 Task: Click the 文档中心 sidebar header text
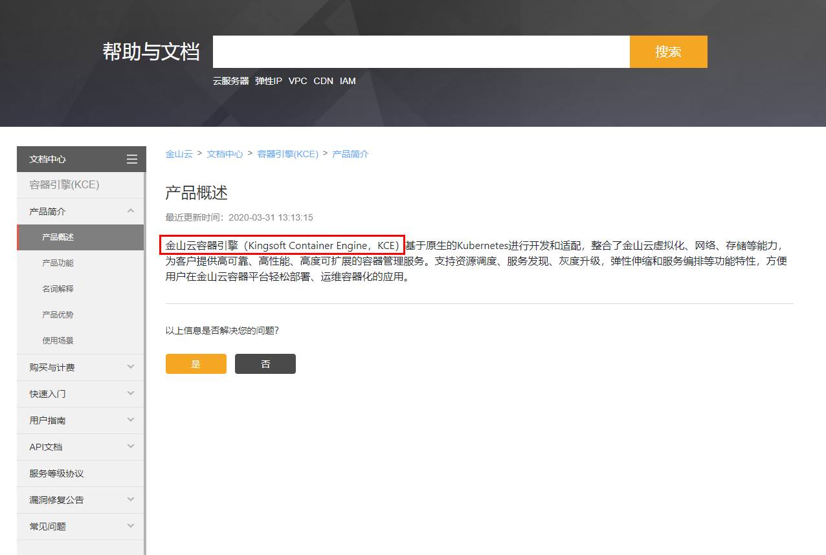click(47, 159)
